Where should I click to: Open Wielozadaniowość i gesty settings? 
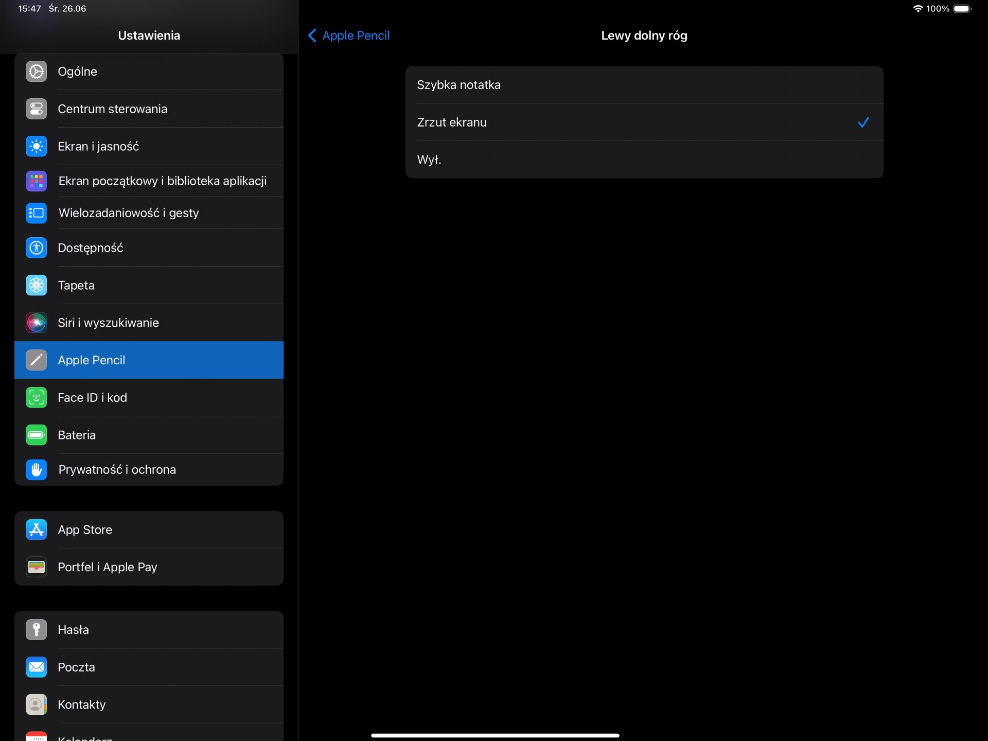149,213
